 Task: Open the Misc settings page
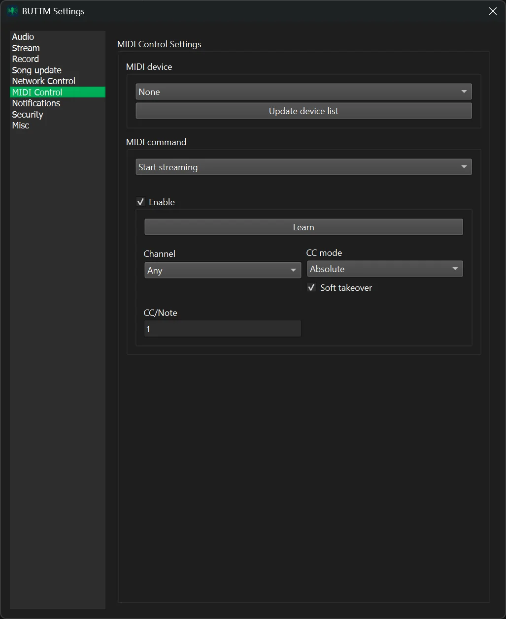point(21,125)
